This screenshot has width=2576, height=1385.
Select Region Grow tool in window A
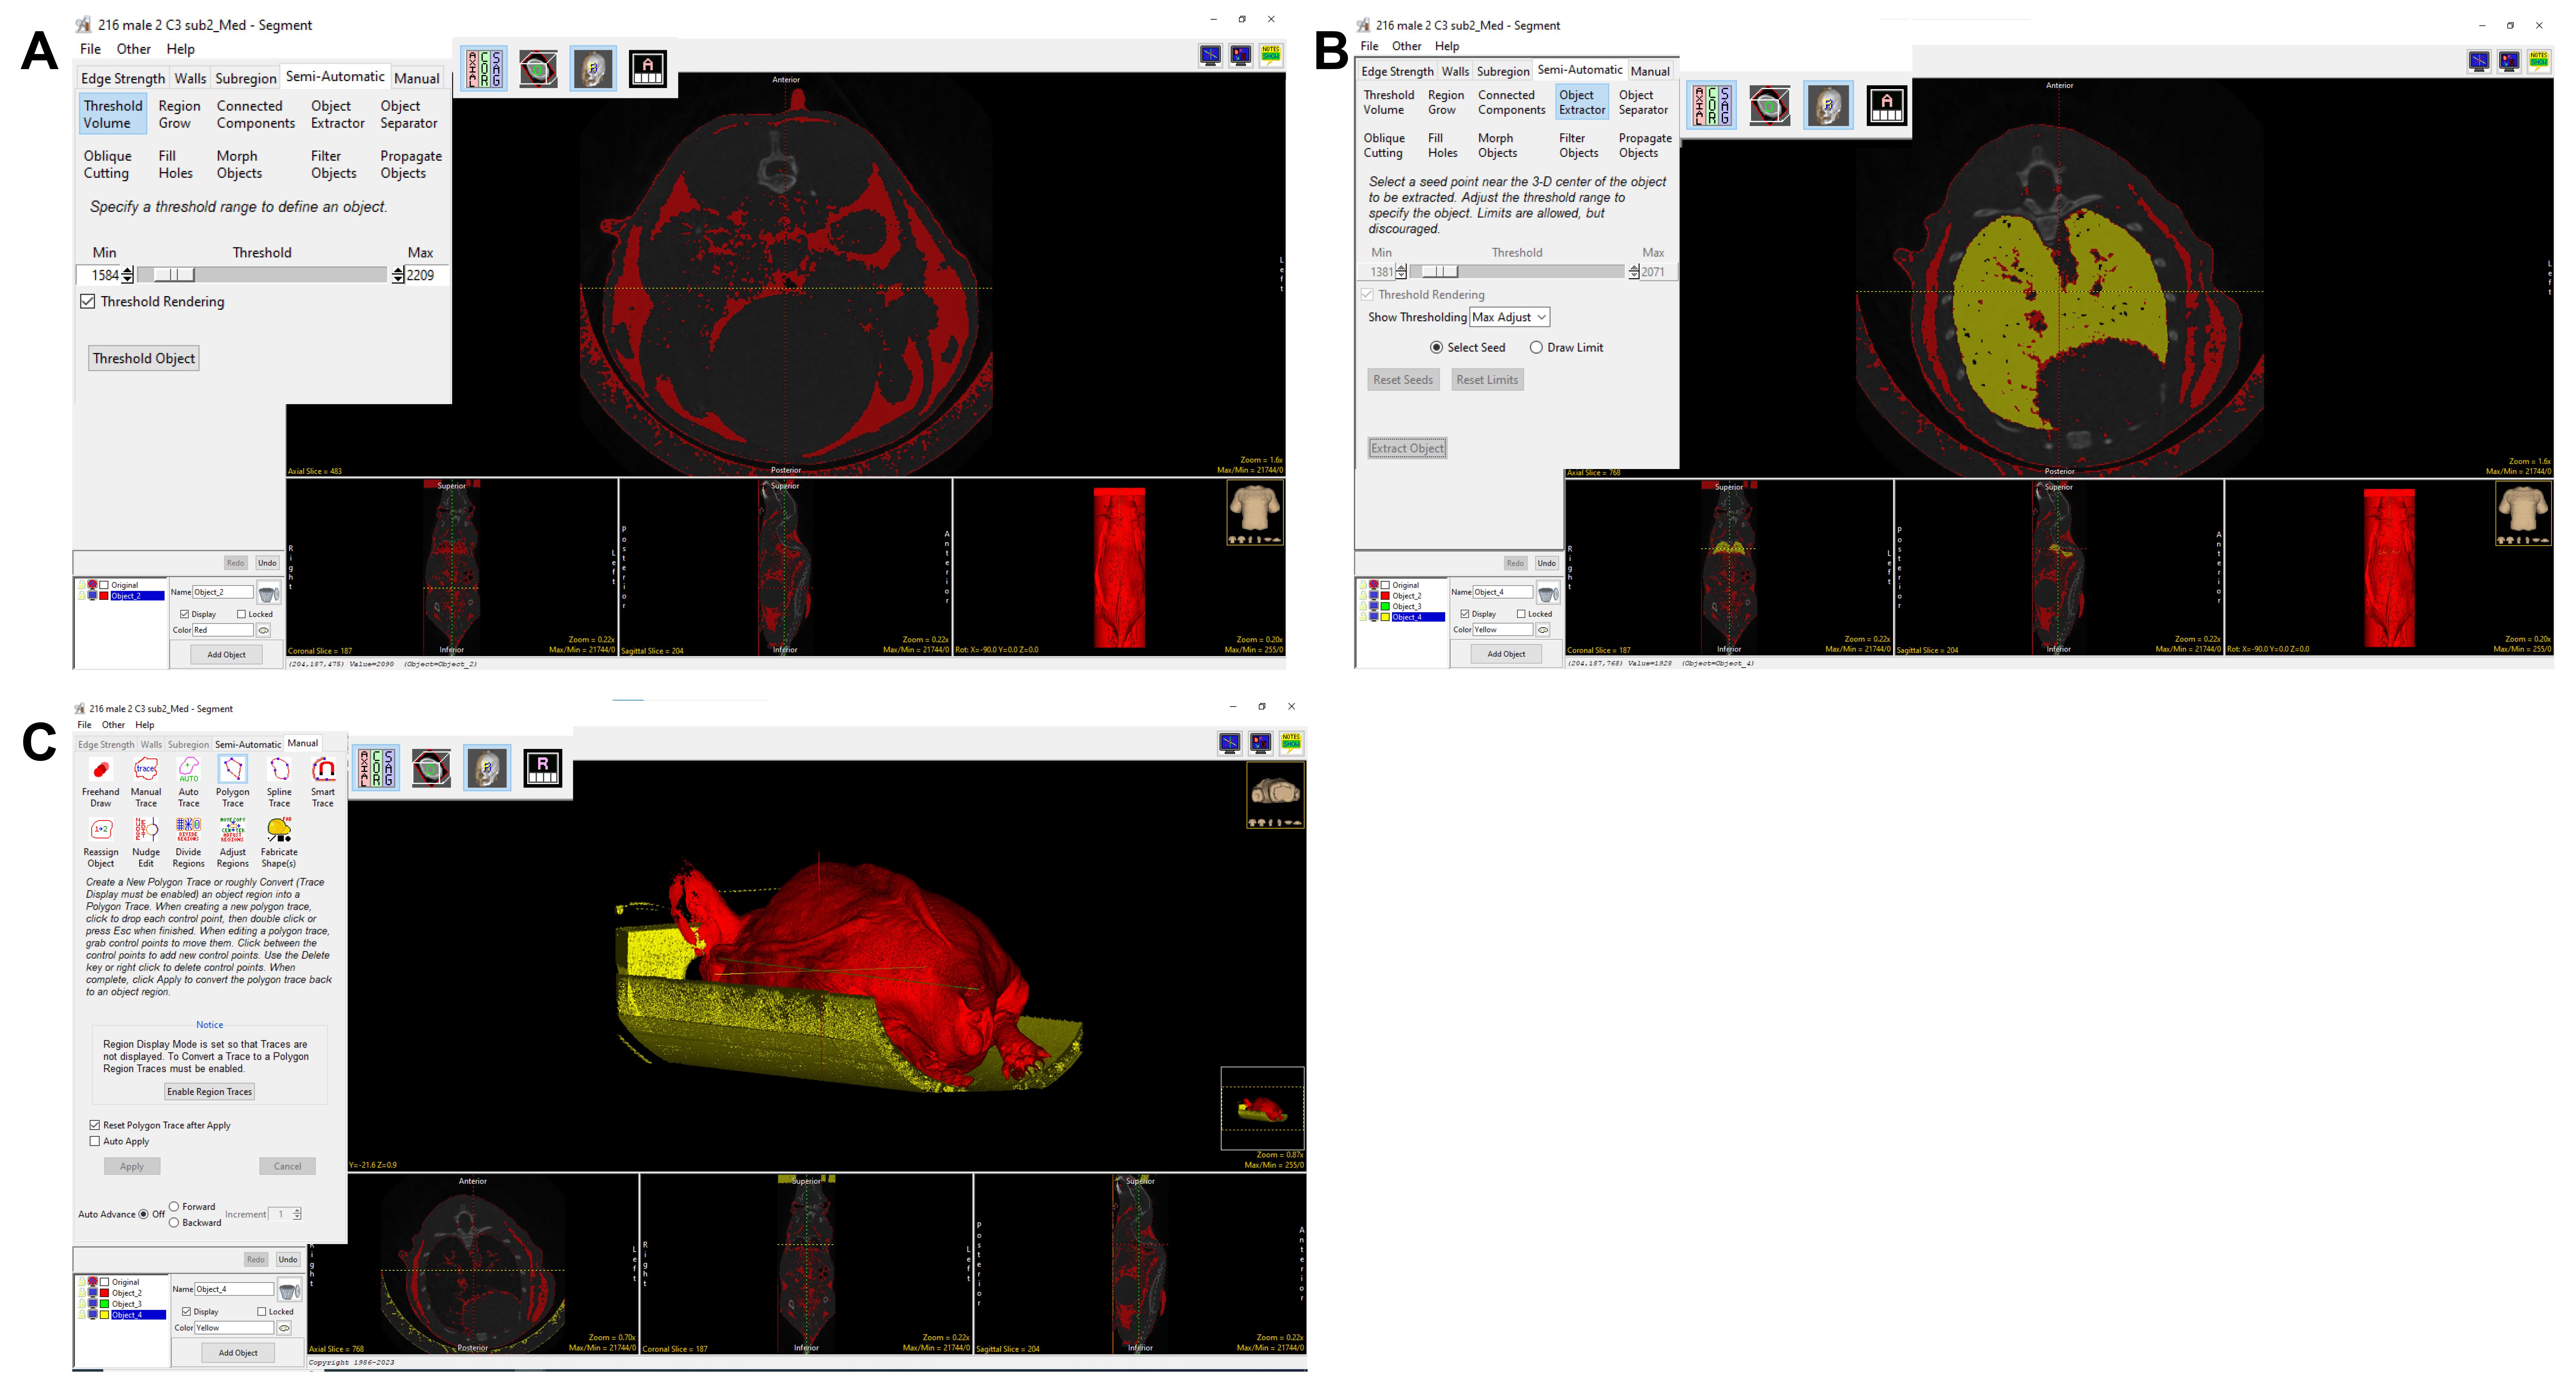tap(179, 114)
